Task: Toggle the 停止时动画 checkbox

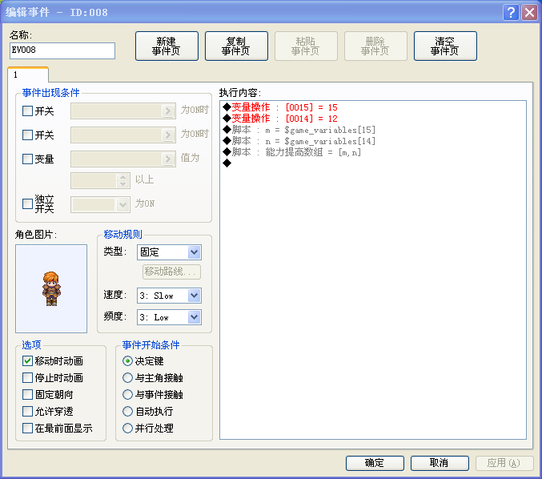Action: [27, 377]
